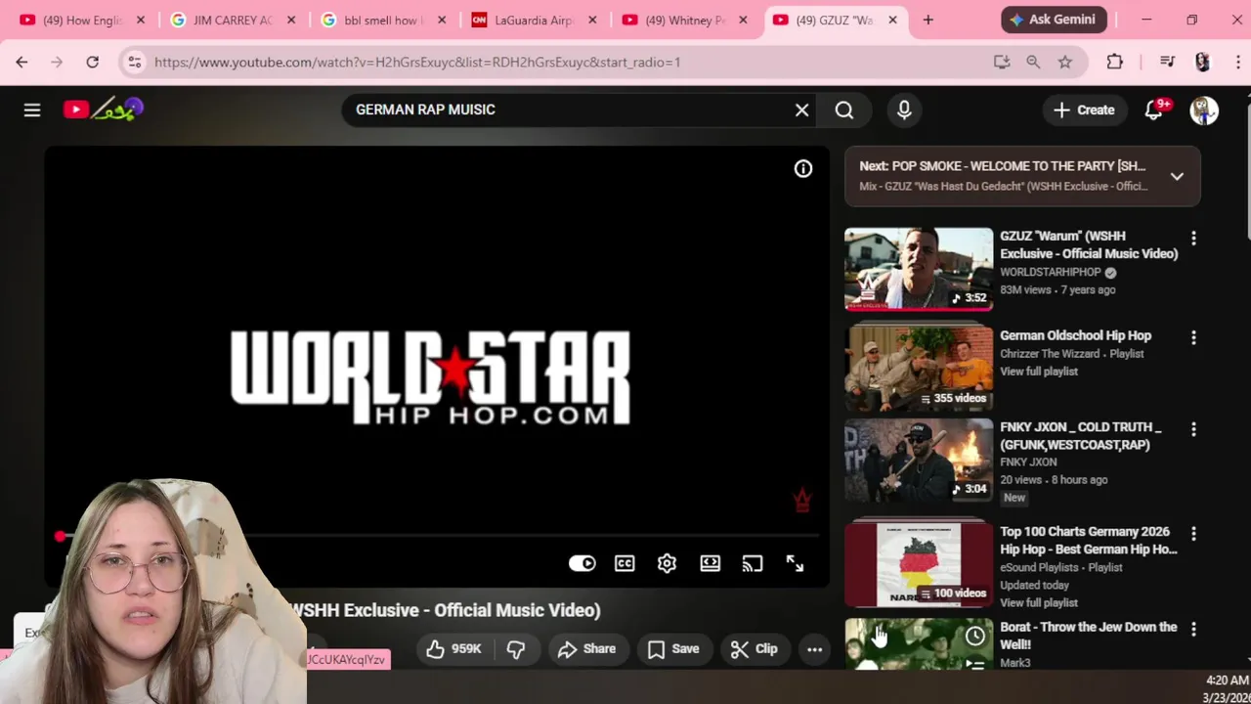Open zoom magnifier in address bar
The image size is (1251, 704).
(x=1033, y=63)
